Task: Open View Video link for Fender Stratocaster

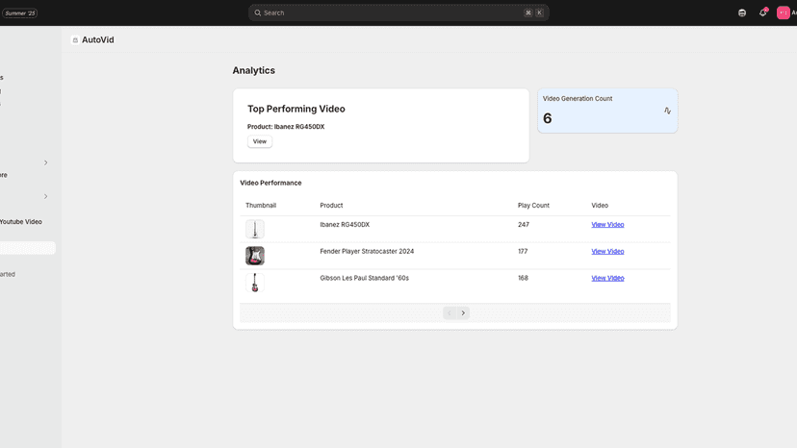Action: click(x=607, y=252)
